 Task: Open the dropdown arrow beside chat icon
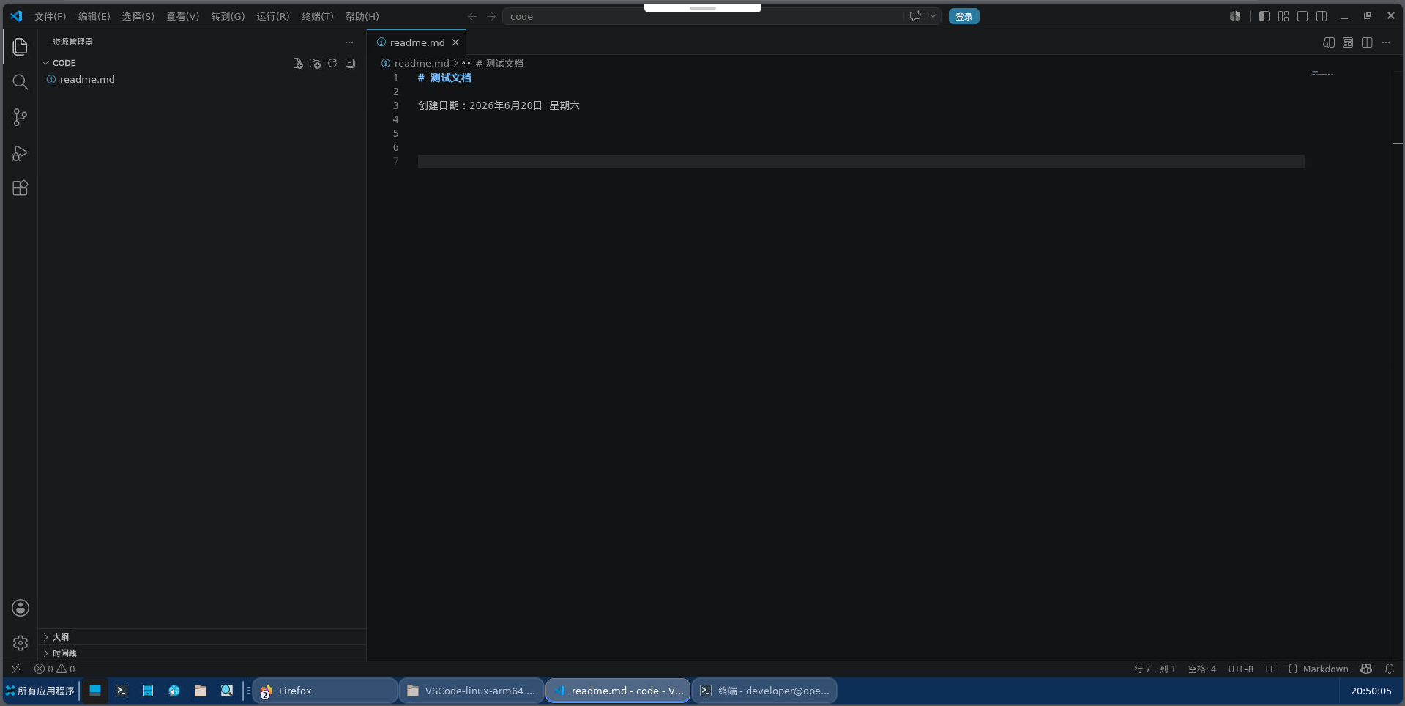pos(933,16)
